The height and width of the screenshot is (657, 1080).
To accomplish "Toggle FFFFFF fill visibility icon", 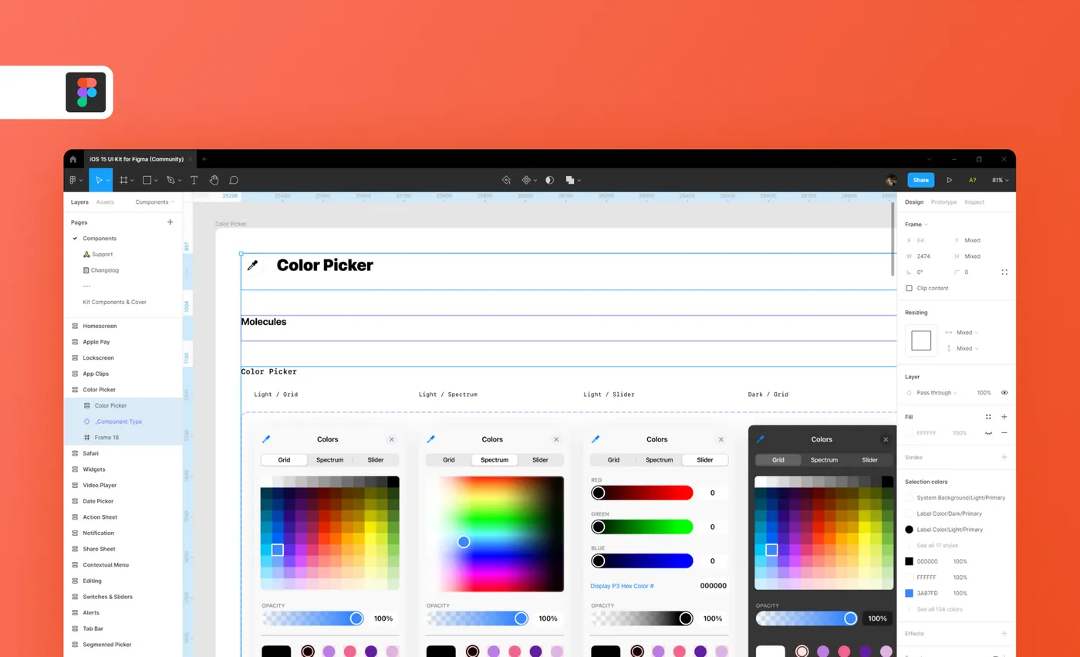I will pyautogui.click(x=988, y=433).
